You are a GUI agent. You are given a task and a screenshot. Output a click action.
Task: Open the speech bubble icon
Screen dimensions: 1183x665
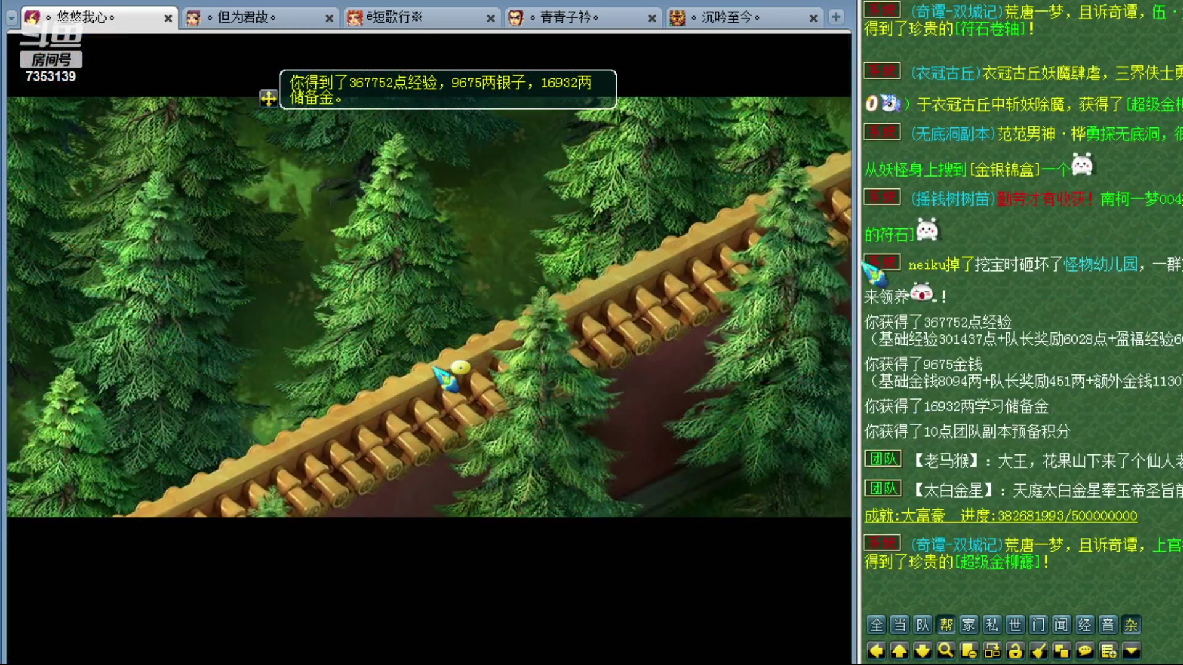1085,651
